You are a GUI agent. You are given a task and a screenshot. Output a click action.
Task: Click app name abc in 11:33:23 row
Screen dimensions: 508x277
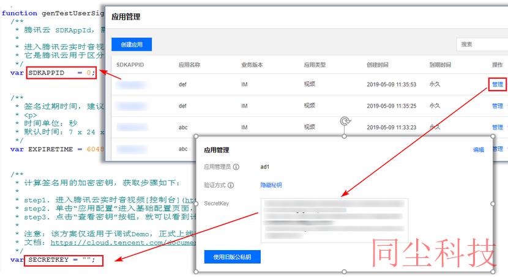pyautogui.click(x=183, y=127)
